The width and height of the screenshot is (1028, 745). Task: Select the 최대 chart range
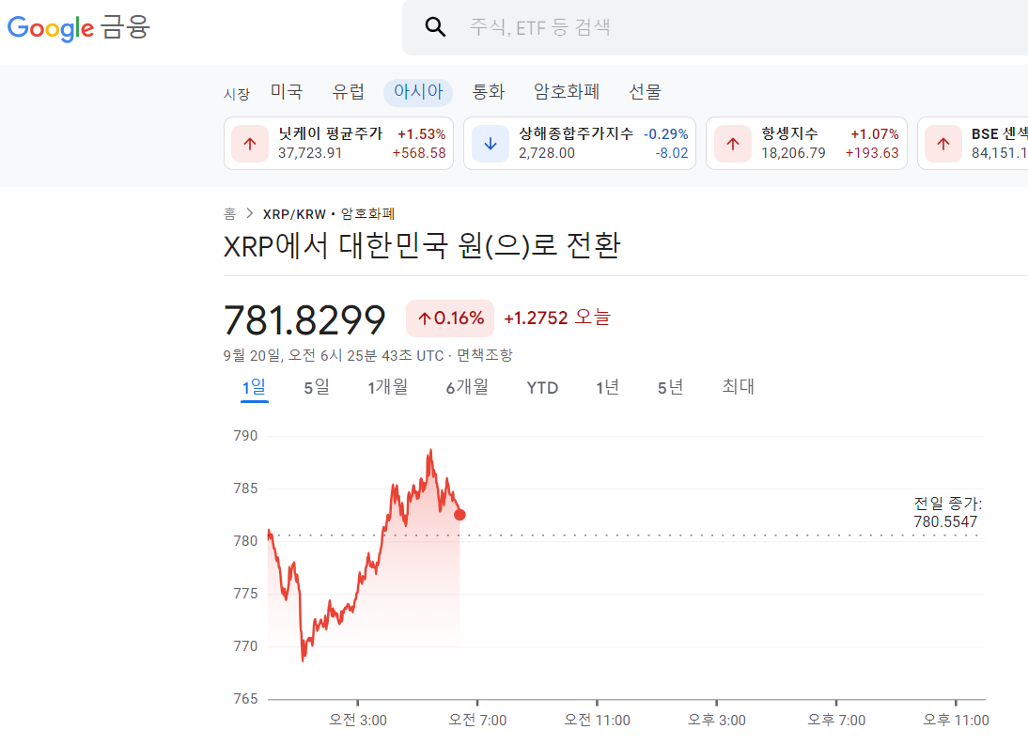coord(738,386)
